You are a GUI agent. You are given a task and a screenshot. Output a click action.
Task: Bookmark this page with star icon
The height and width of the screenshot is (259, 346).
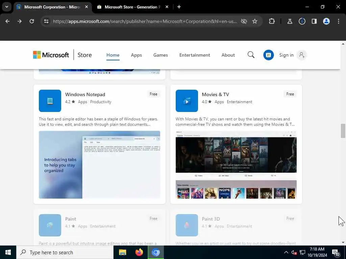click(x=255, y=21)
